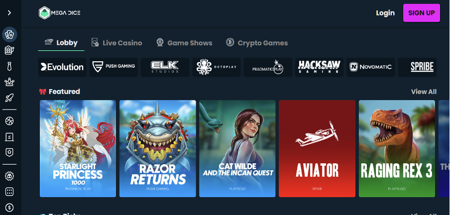
Task: Open the Aviator game thumbnail
Action: tap(317, 148)
